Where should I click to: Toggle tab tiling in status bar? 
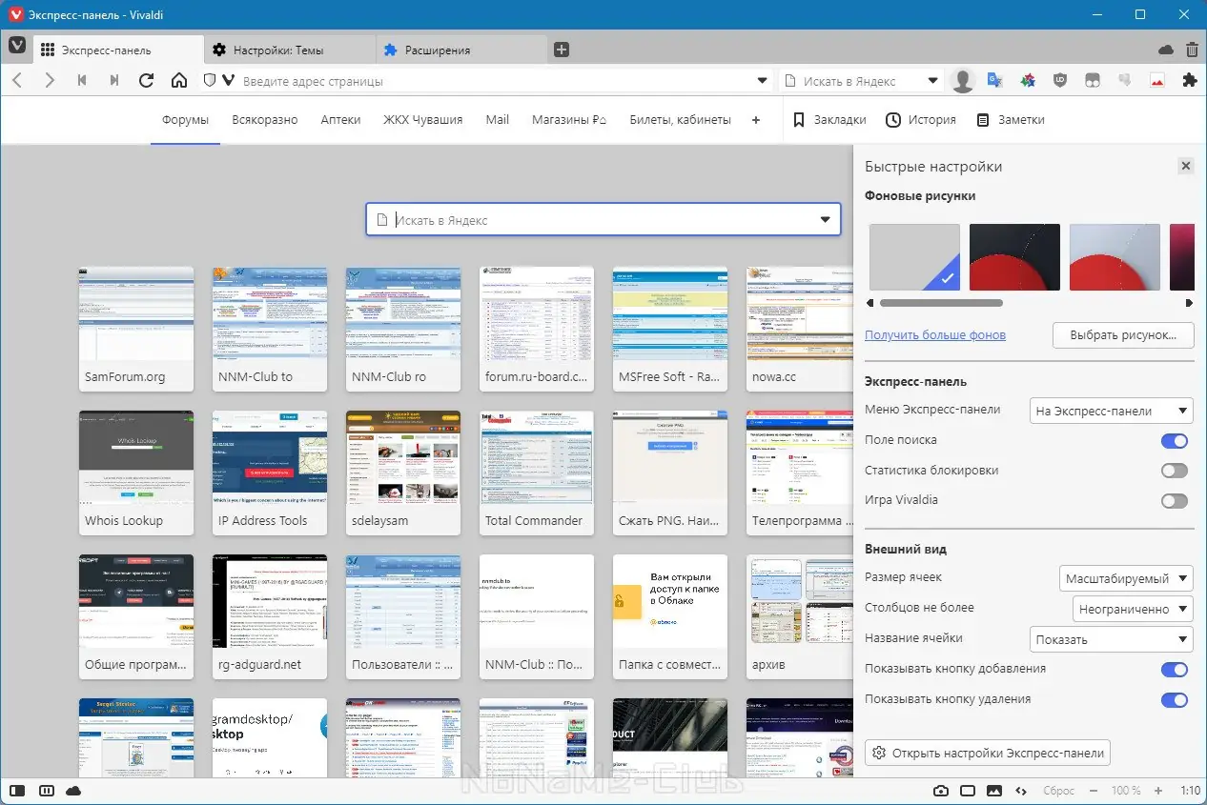tap(46, 791)
